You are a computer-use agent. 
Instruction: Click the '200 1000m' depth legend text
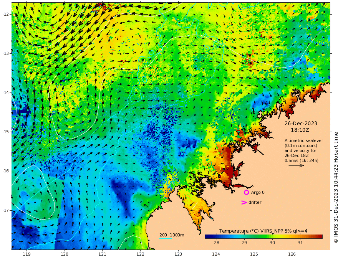tap(172, 235)
